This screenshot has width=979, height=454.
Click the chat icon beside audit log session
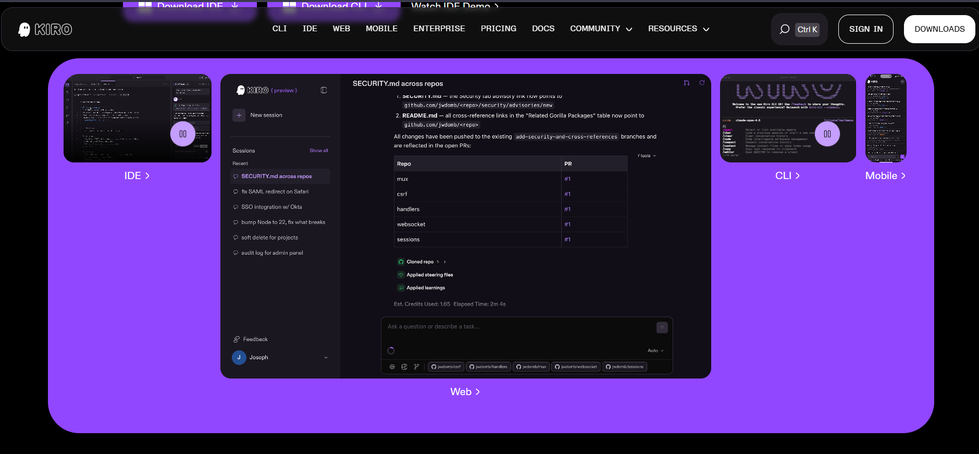236,253
